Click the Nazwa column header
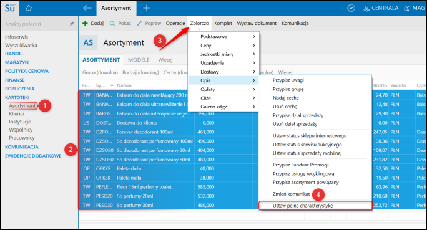 click(124, 85)
